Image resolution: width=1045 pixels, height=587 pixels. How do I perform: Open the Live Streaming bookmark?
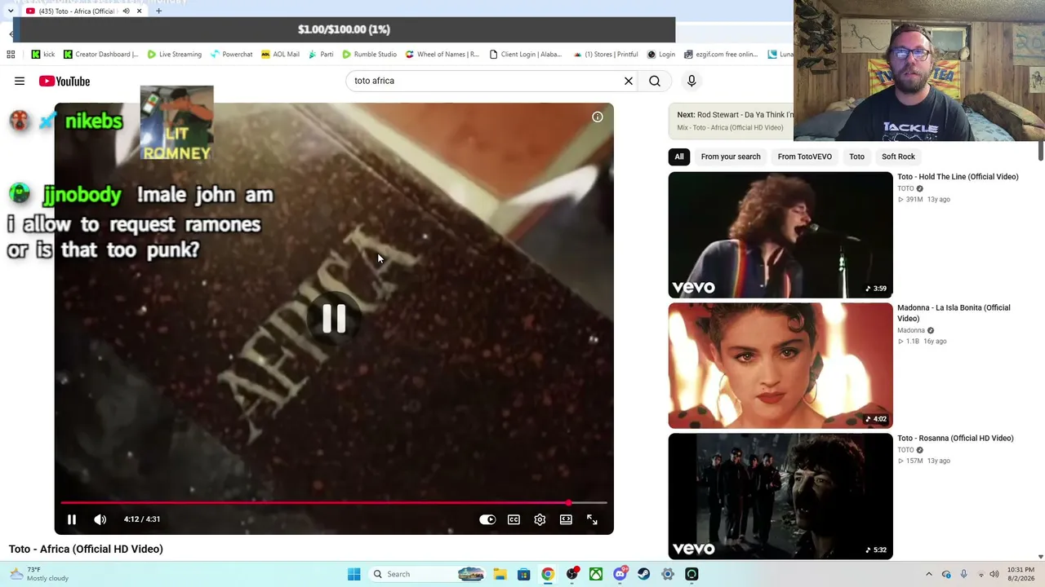(x=175, y=55)
